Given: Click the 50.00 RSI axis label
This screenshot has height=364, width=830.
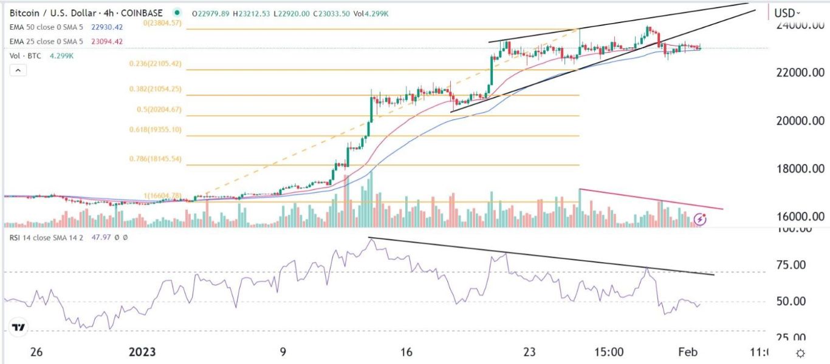Looking at the screenshot, I should 792,302.
